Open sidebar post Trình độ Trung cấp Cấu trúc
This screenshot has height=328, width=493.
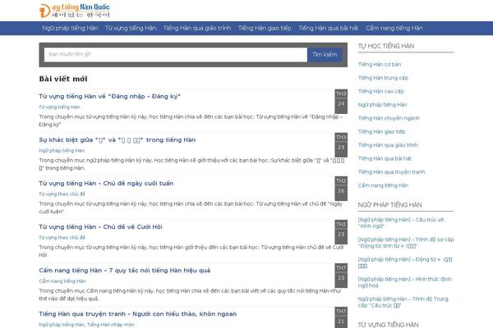(x=403, y=302)
